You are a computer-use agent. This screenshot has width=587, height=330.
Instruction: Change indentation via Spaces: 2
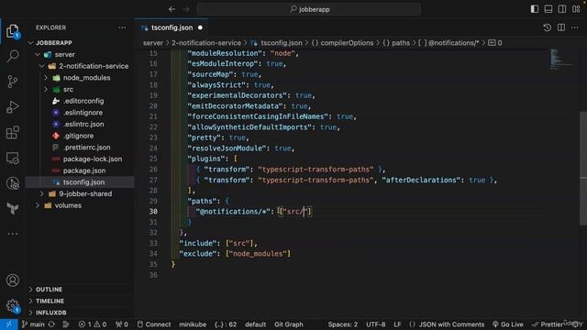click(342, 324)
